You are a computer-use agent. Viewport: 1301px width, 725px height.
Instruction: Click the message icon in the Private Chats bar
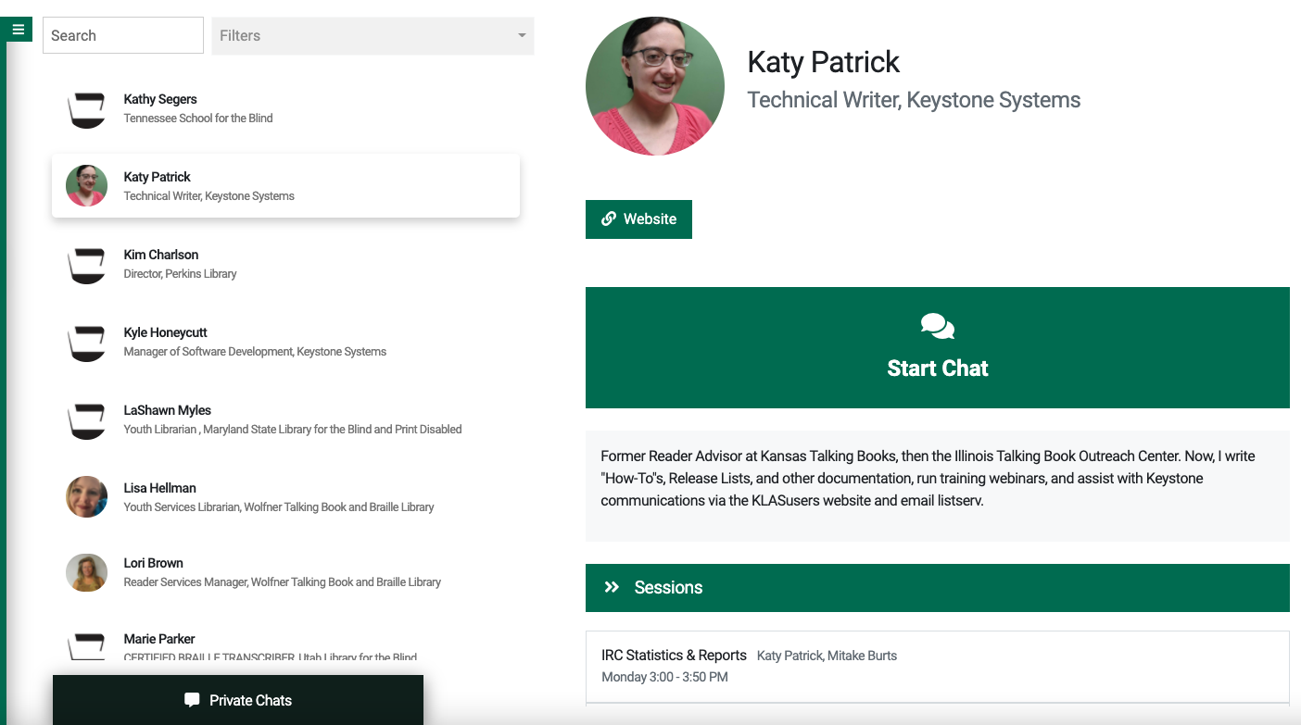pyautogui.click(x=191, y=700)
